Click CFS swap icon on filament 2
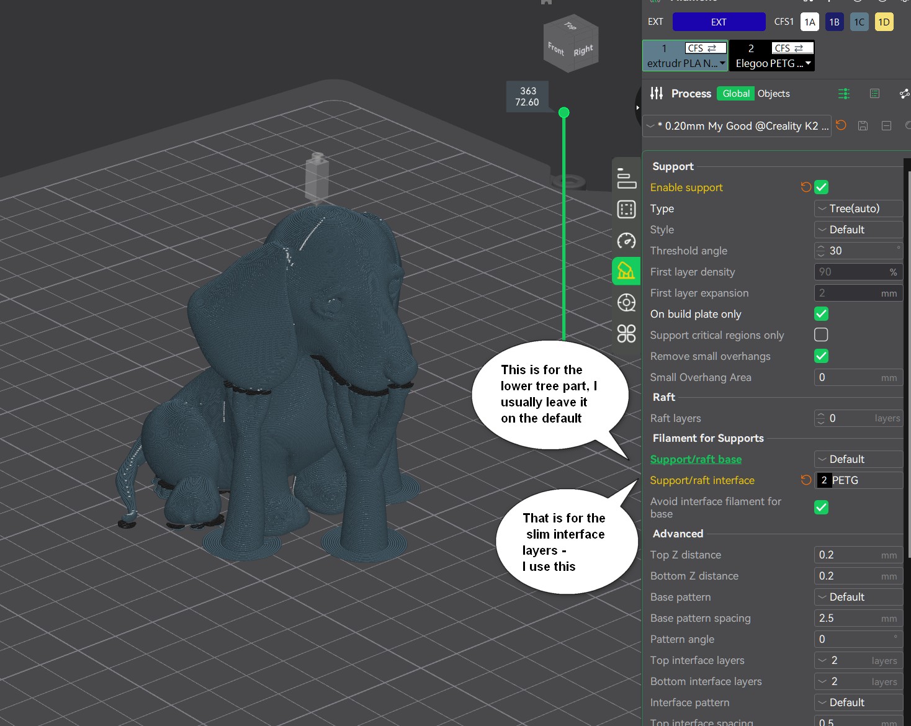This screenshot has width=911, height=726. 792,48
